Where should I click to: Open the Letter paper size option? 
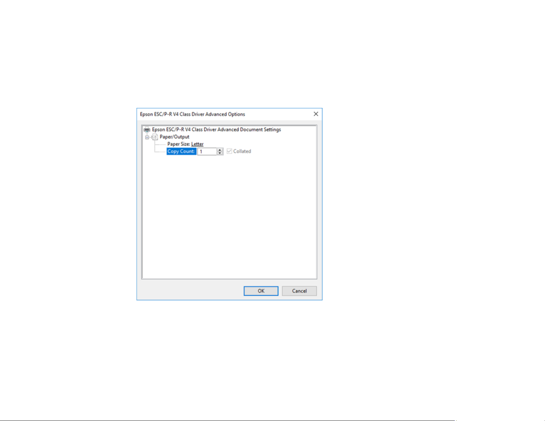coord(197,144)
